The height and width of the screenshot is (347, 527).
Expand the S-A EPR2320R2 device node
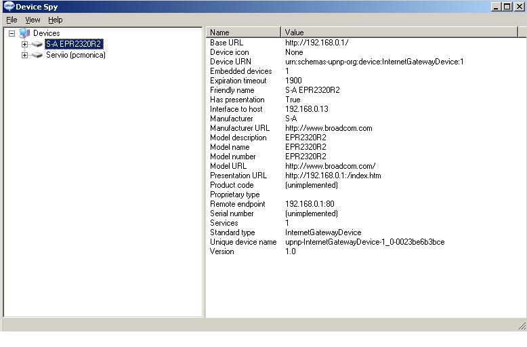[x=24, y=44]
